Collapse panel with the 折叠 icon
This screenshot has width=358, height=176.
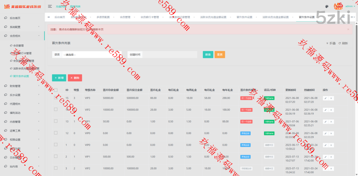coord(328,43)
